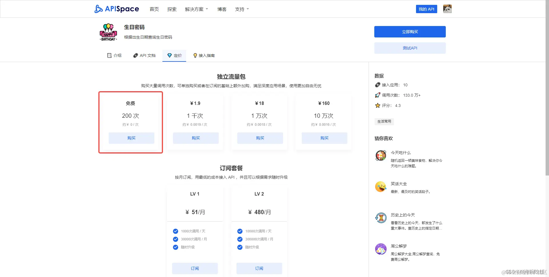Click the 生日密码 birthday cake app icon
The image size is (549, 277).
tap(108, 32)
